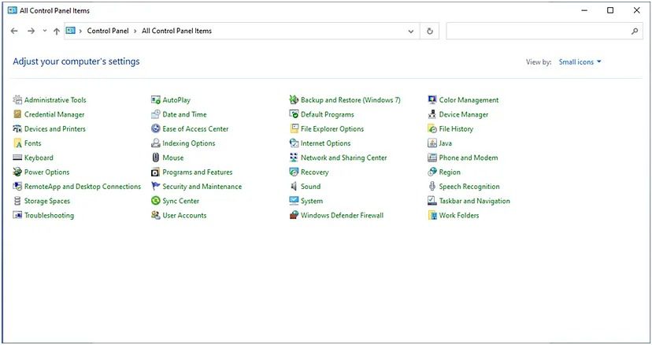The height and width of the screenshot is (345, 652).
Task: Click the Troubleshooting icon
Action: [17, 216]
